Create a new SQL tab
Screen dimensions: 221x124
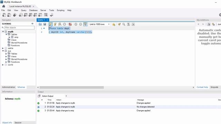4,15
